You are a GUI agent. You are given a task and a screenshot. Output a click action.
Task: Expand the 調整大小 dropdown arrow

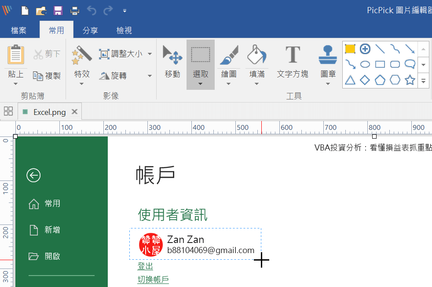tap(150, 54)
